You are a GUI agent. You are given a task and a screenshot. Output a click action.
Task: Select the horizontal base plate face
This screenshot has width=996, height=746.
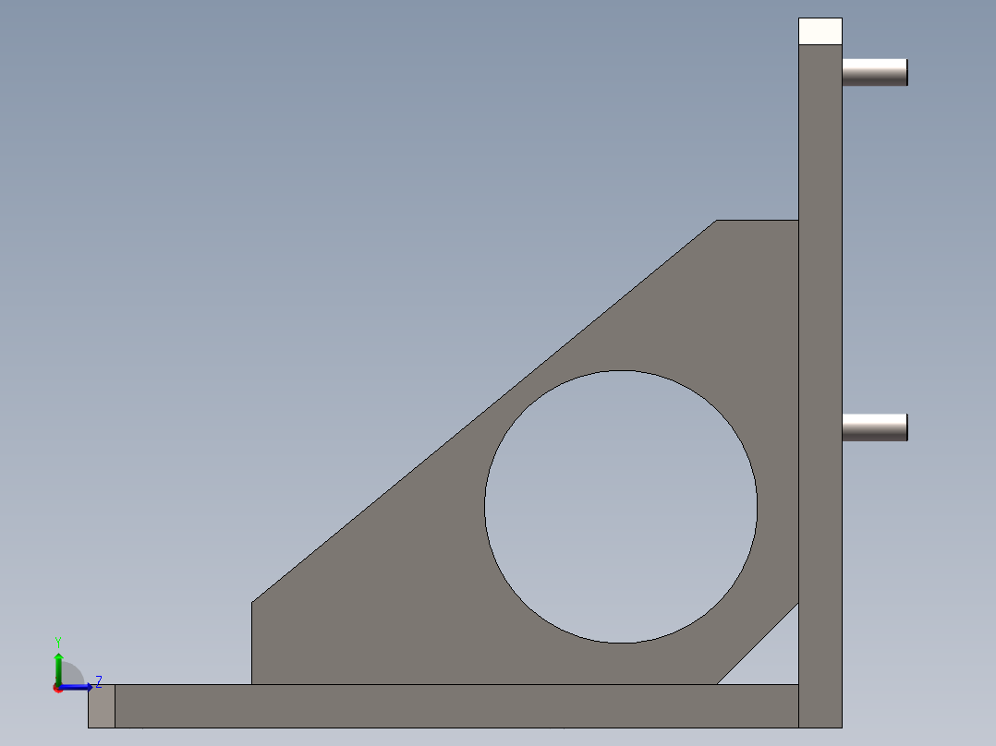[456, 706]
